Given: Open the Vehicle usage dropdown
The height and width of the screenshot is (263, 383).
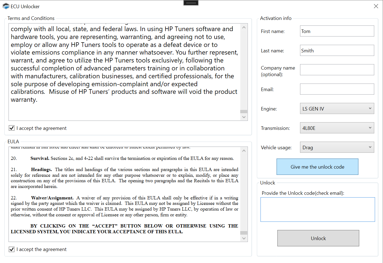Looking at the screenshot, I should point(337,147).
